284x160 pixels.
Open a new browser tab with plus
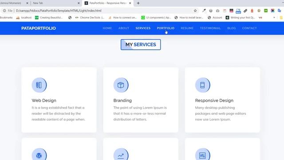138,3
